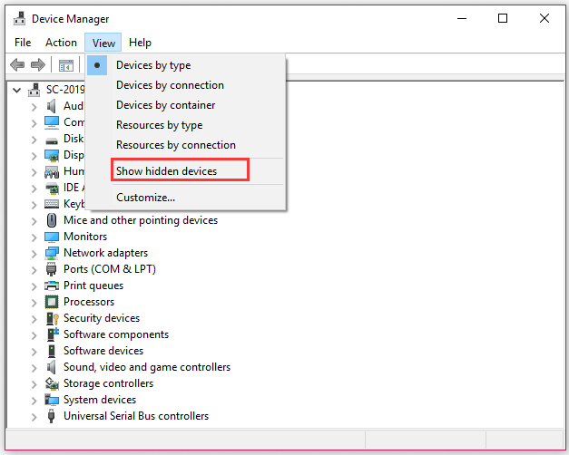The width and height of the screenshot is (569, 455).
Task: Select Resources by type view option
Action: [x=185, y=125]
